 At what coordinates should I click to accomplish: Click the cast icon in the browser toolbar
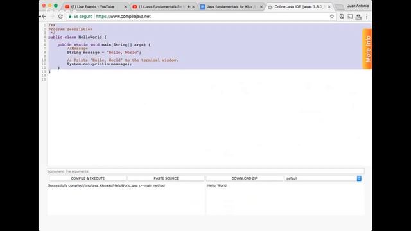click(x=350, y=17)
